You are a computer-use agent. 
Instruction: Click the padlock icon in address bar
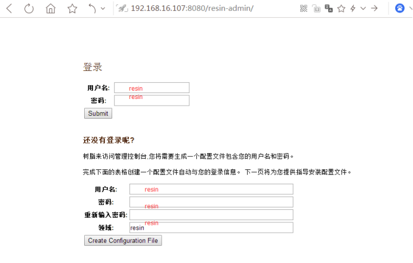(x=316, y=8)
